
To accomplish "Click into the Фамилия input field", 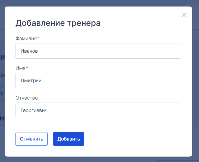I will pyautogui.click(x=98, y=51).
